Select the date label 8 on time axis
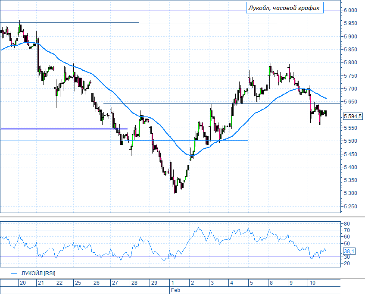 271,283
